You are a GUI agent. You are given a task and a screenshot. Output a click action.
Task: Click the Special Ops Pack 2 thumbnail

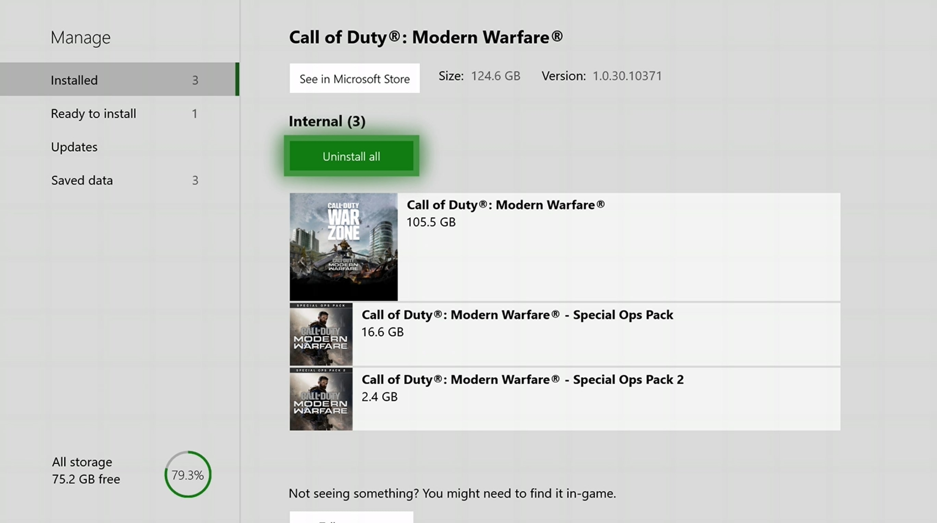point(321,399)
